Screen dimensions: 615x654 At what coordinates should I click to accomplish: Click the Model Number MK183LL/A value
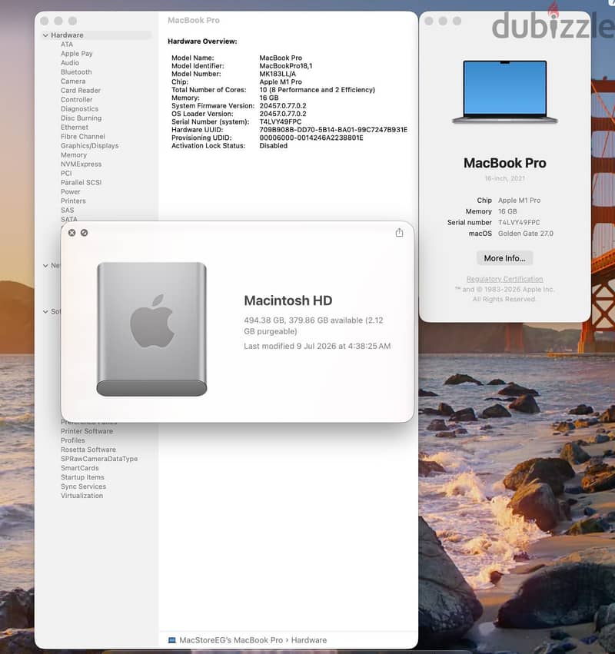pos(278,74)
